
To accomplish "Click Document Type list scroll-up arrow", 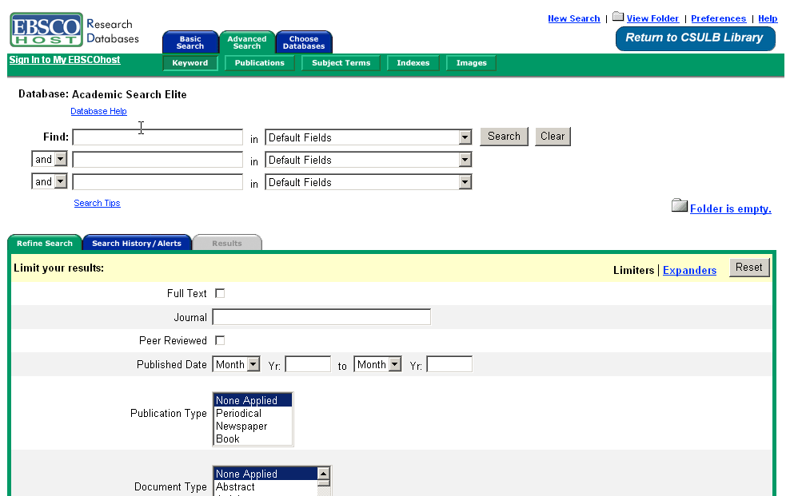I will tap(324, 474).
